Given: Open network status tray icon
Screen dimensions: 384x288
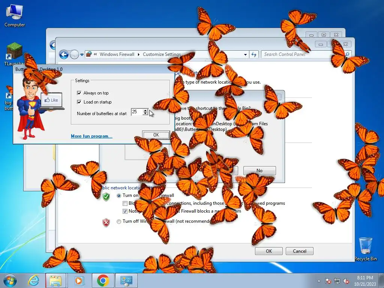Looking at the screenshot, I should point(337,281).
